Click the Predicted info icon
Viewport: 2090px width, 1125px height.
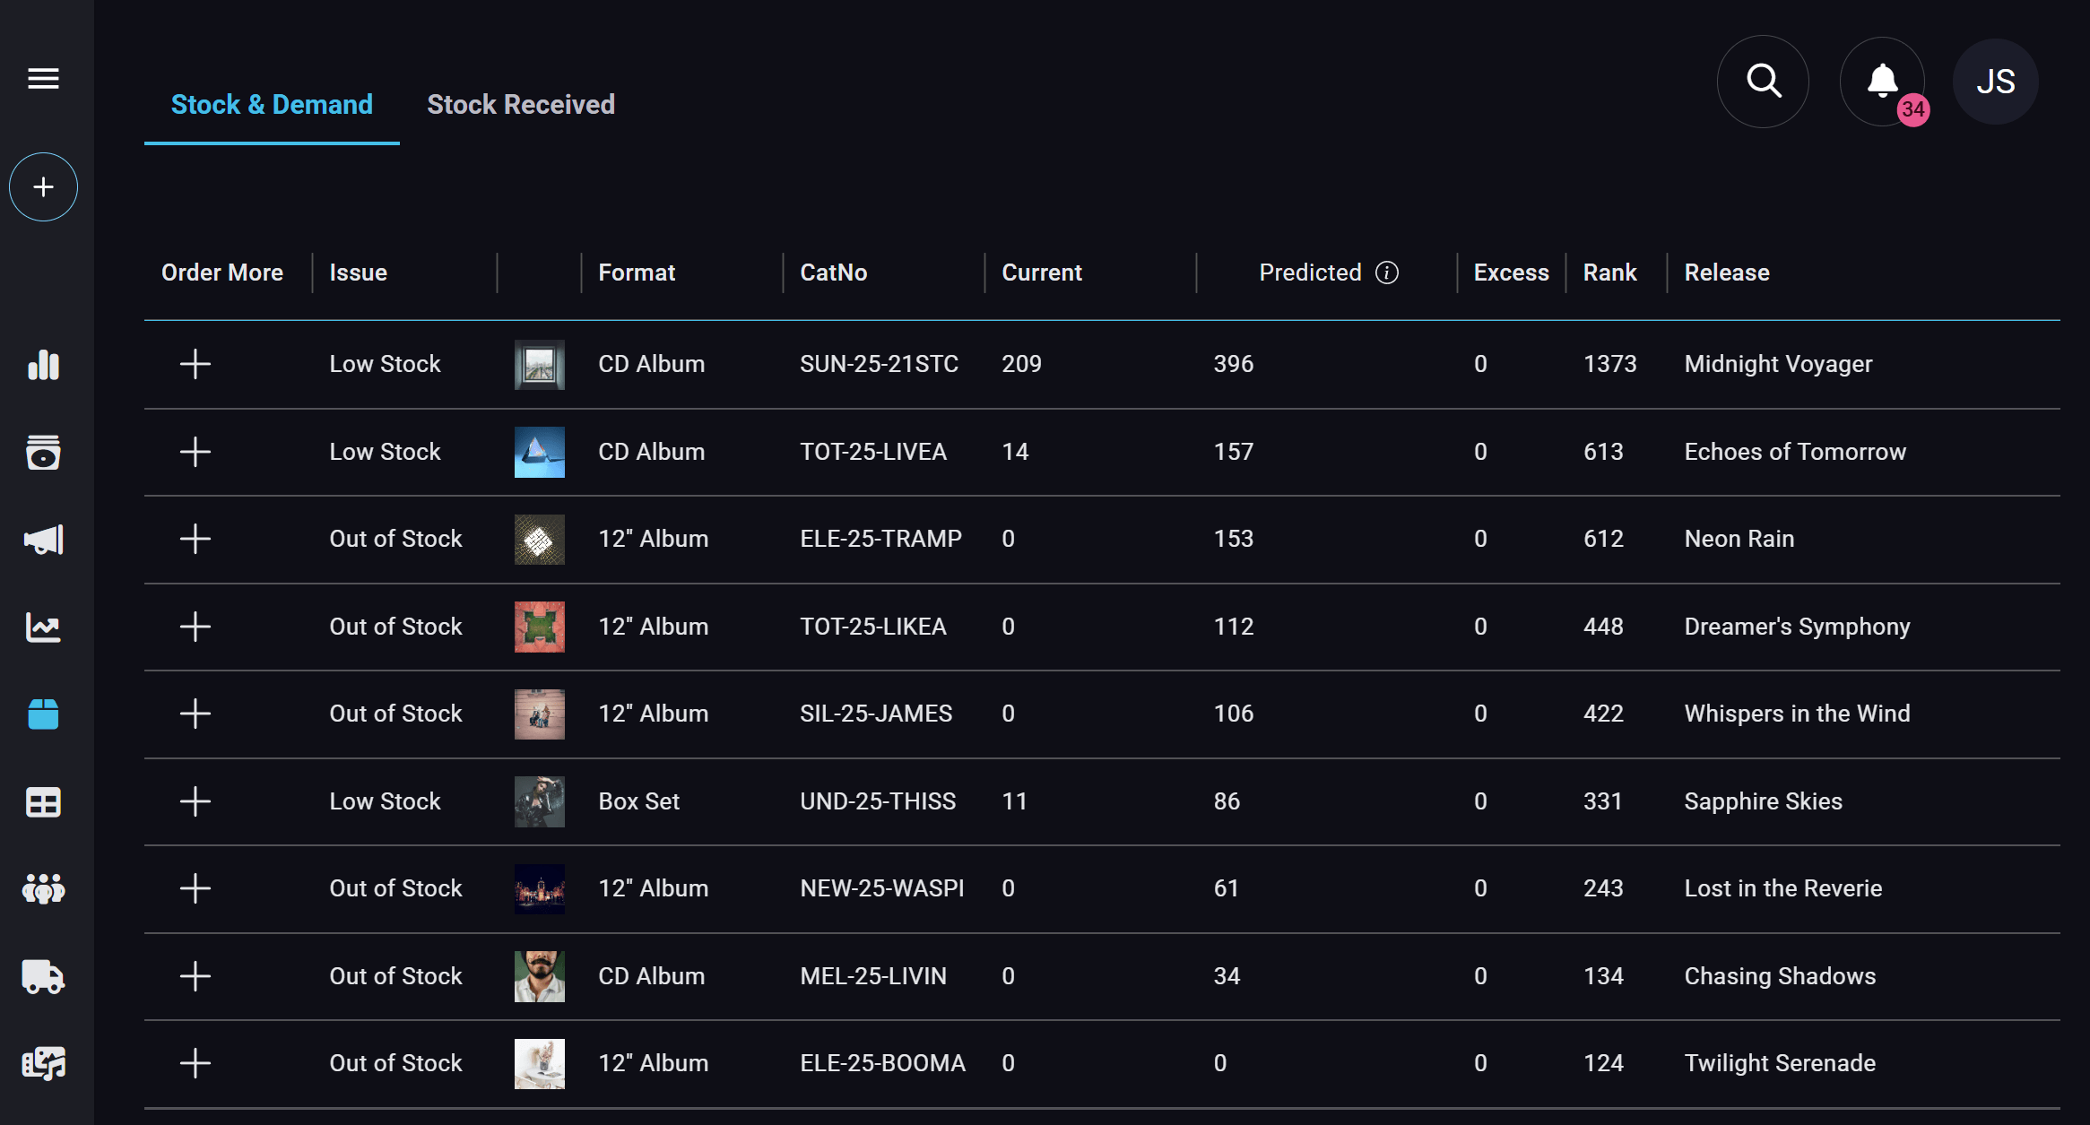[x=1387, y=273]
